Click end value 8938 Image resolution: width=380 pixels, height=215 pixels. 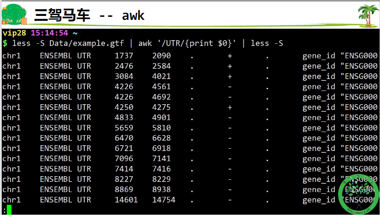tap(161, 189)
